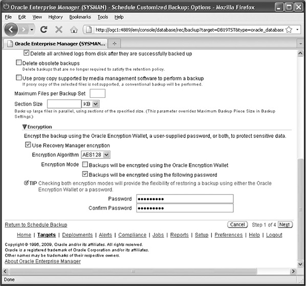Click the browser Forward arrow button
The height and width of the screenshot is (286, 307).
pyautogui.click(x=24, y=30)
